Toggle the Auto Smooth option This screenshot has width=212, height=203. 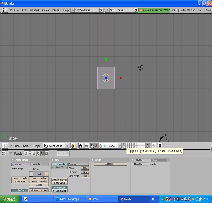click(59, 164)
